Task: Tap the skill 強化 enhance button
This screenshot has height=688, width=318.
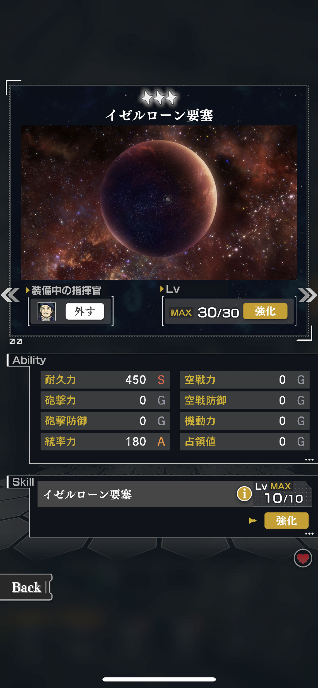Action: coord(286,521)
